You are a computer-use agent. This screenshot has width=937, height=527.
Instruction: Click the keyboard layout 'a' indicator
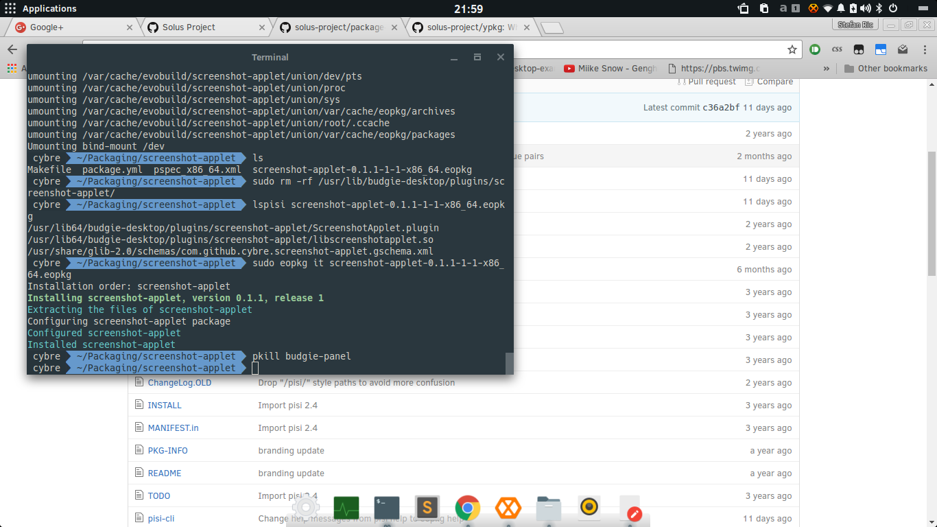tap(783, 8)
